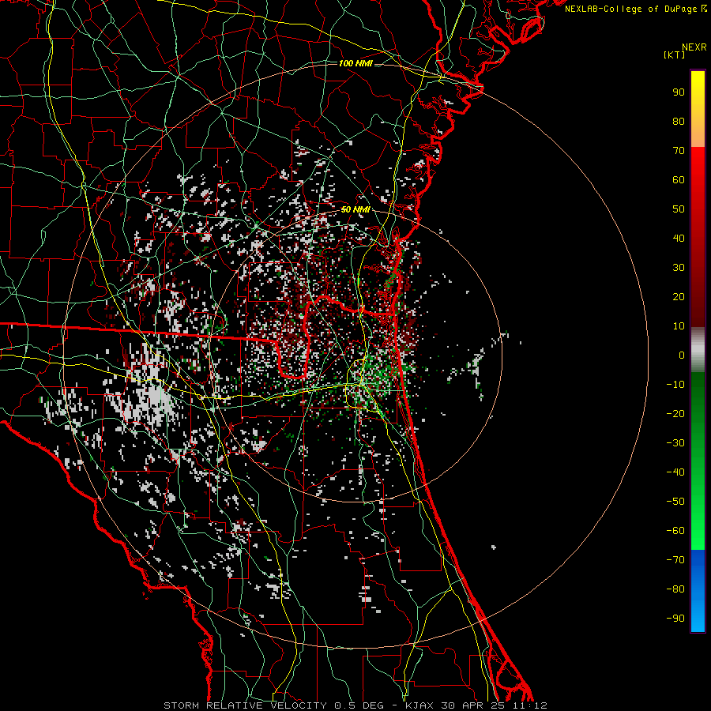
Task: Click the -40 scale value
Action: coord(675,472)
